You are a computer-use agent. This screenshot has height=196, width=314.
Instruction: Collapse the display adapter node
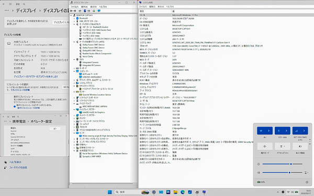coord(74,109)
